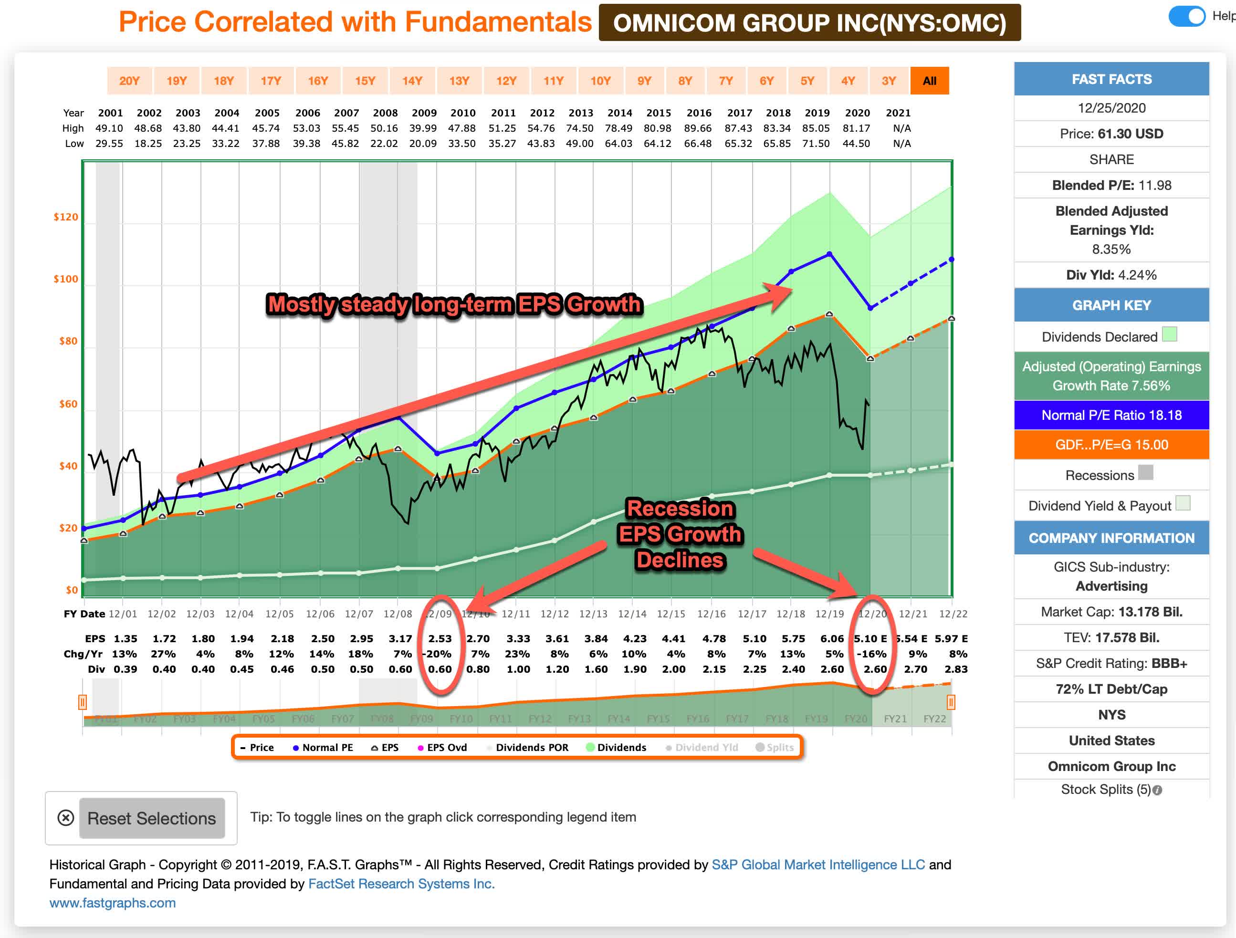
Task: Click the circled X icon beside Reset Selections
Action: click(x=66, y=818)
